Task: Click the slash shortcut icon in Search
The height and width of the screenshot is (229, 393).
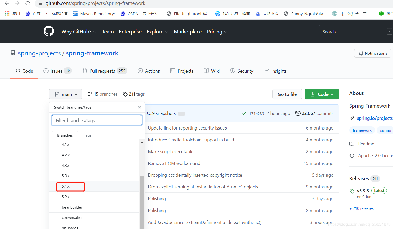Action: tap(389, 32)
